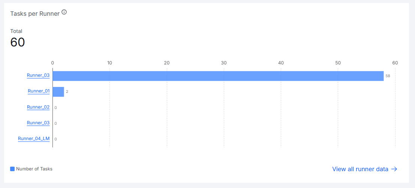Viewport: 415px width, 188px height.
Task: Click the 0 value label beside Runner_02
Action: pyautogui.click(x=55, y=107)
